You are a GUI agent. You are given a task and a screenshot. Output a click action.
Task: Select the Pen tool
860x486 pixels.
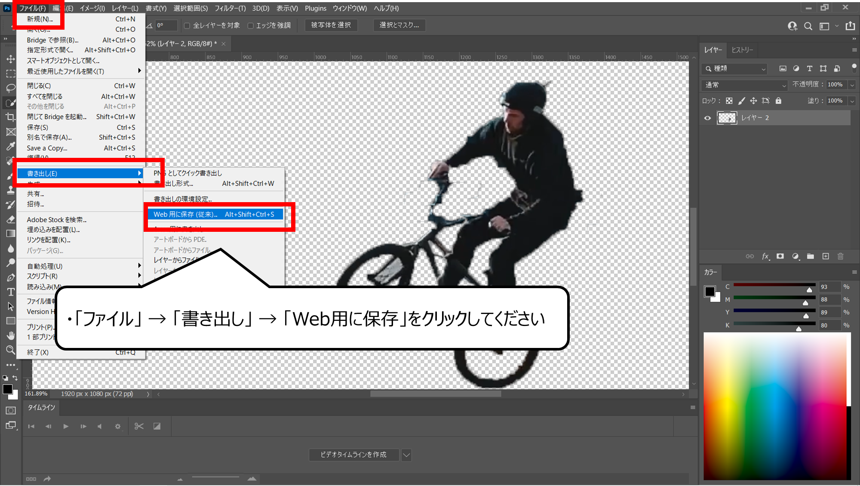[10, 277]
